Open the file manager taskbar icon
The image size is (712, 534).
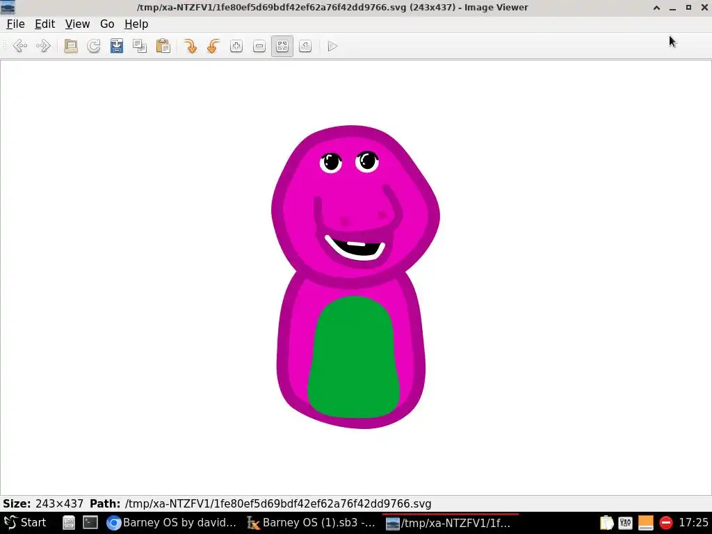(x=69, y=523)
